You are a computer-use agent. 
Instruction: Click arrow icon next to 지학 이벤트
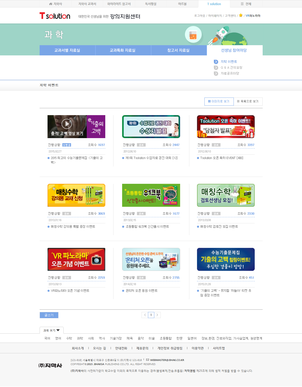(x=216, y=62)
